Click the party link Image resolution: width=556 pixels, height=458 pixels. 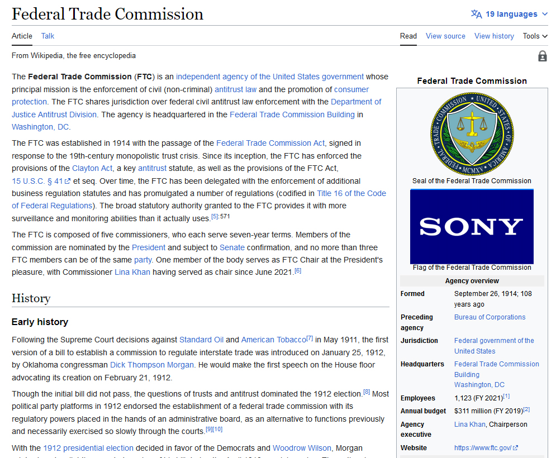[143, 260]
